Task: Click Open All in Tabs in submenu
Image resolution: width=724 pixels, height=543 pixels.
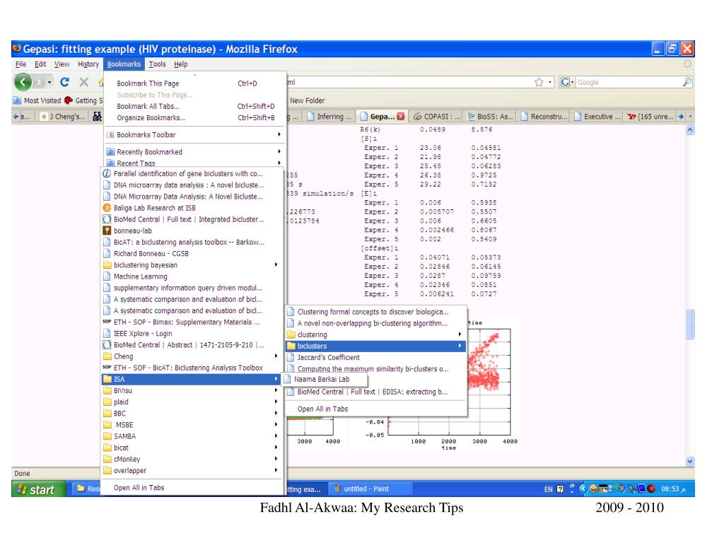Action: click(x=375, y=409)
